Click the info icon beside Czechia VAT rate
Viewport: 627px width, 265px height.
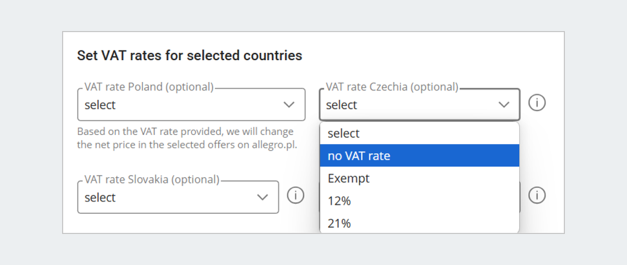pos(537,103)
